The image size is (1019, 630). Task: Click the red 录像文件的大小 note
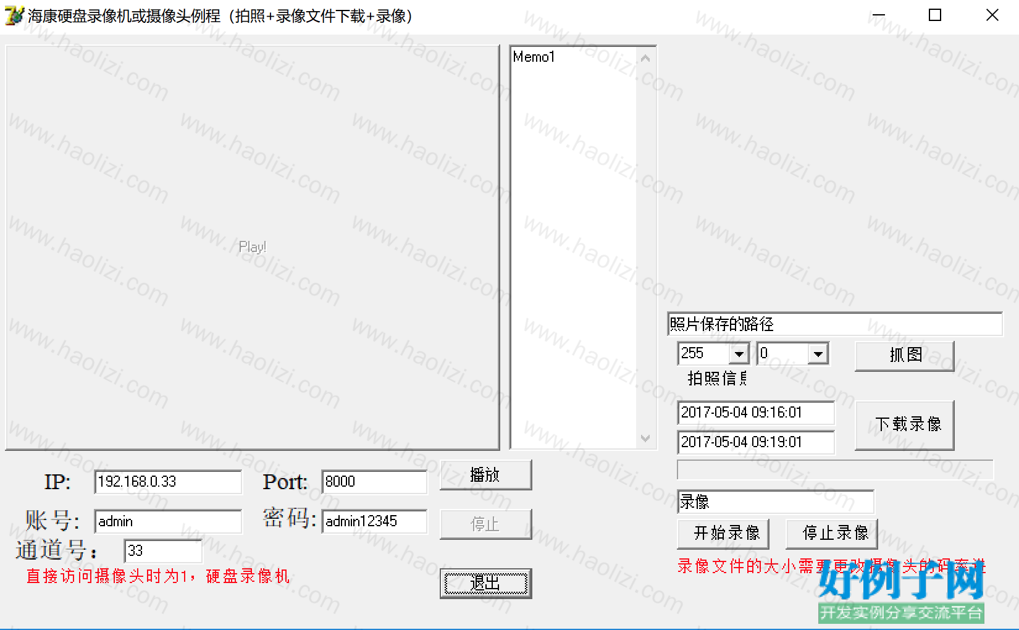pyautogui.click(x=831, y=566)
